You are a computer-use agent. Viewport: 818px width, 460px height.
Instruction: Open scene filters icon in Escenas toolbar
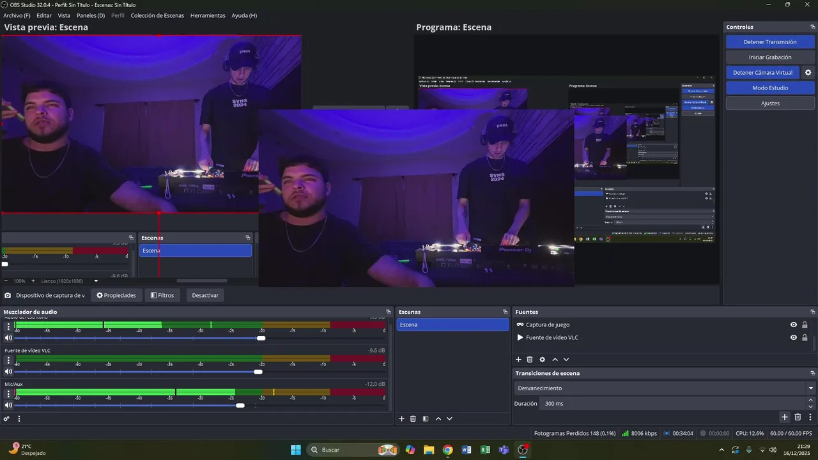pyautogui.click(x=426, y=418)
